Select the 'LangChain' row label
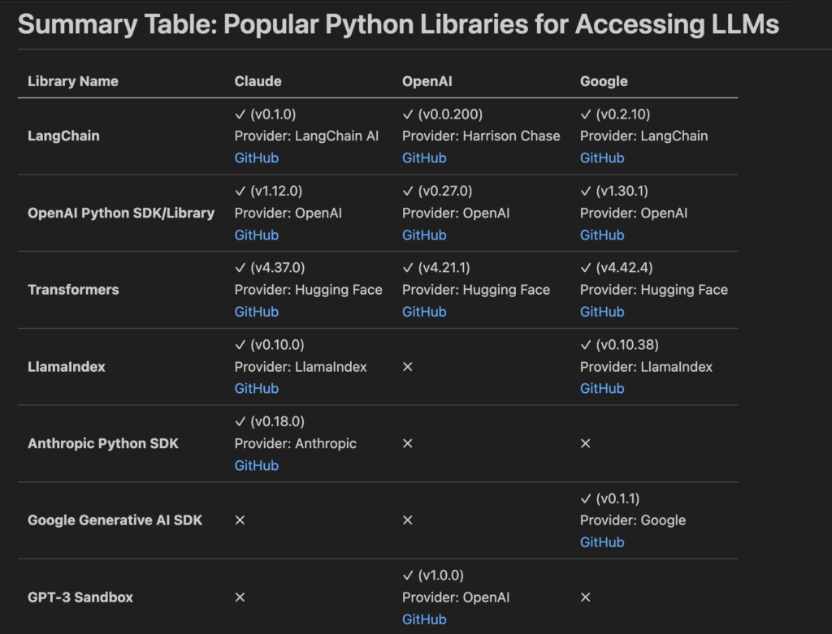Viewport: 832px width, 634px height. point(63,136)
